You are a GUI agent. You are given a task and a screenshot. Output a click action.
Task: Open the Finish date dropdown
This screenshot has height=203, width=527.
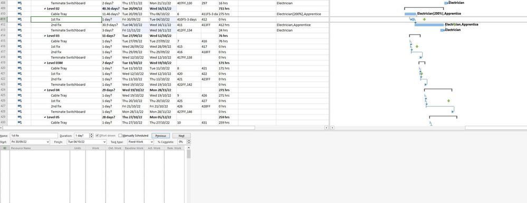105,142
